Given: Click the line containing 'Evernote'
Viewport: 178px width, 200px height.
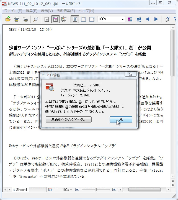Looking at the screenshot, I should tap(48, 176).
